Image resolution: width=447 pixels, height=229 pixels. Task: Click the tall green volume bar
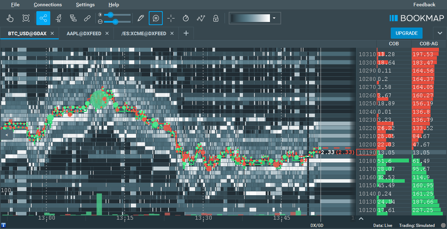[x=99, y=204]
